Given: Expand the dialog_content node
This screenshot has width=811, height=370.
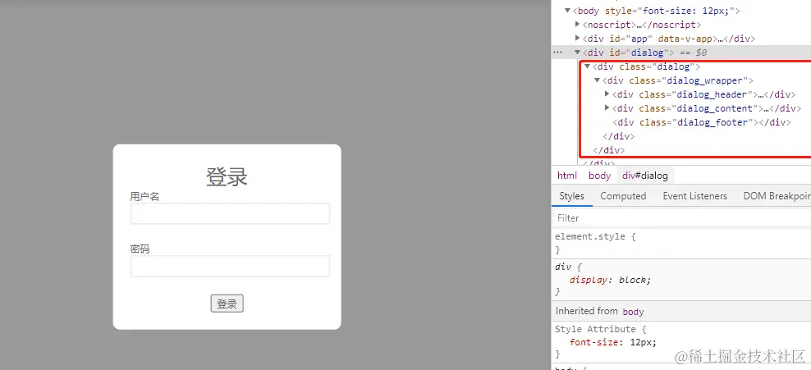Looking at the screenshot, I should click(607, 108).
